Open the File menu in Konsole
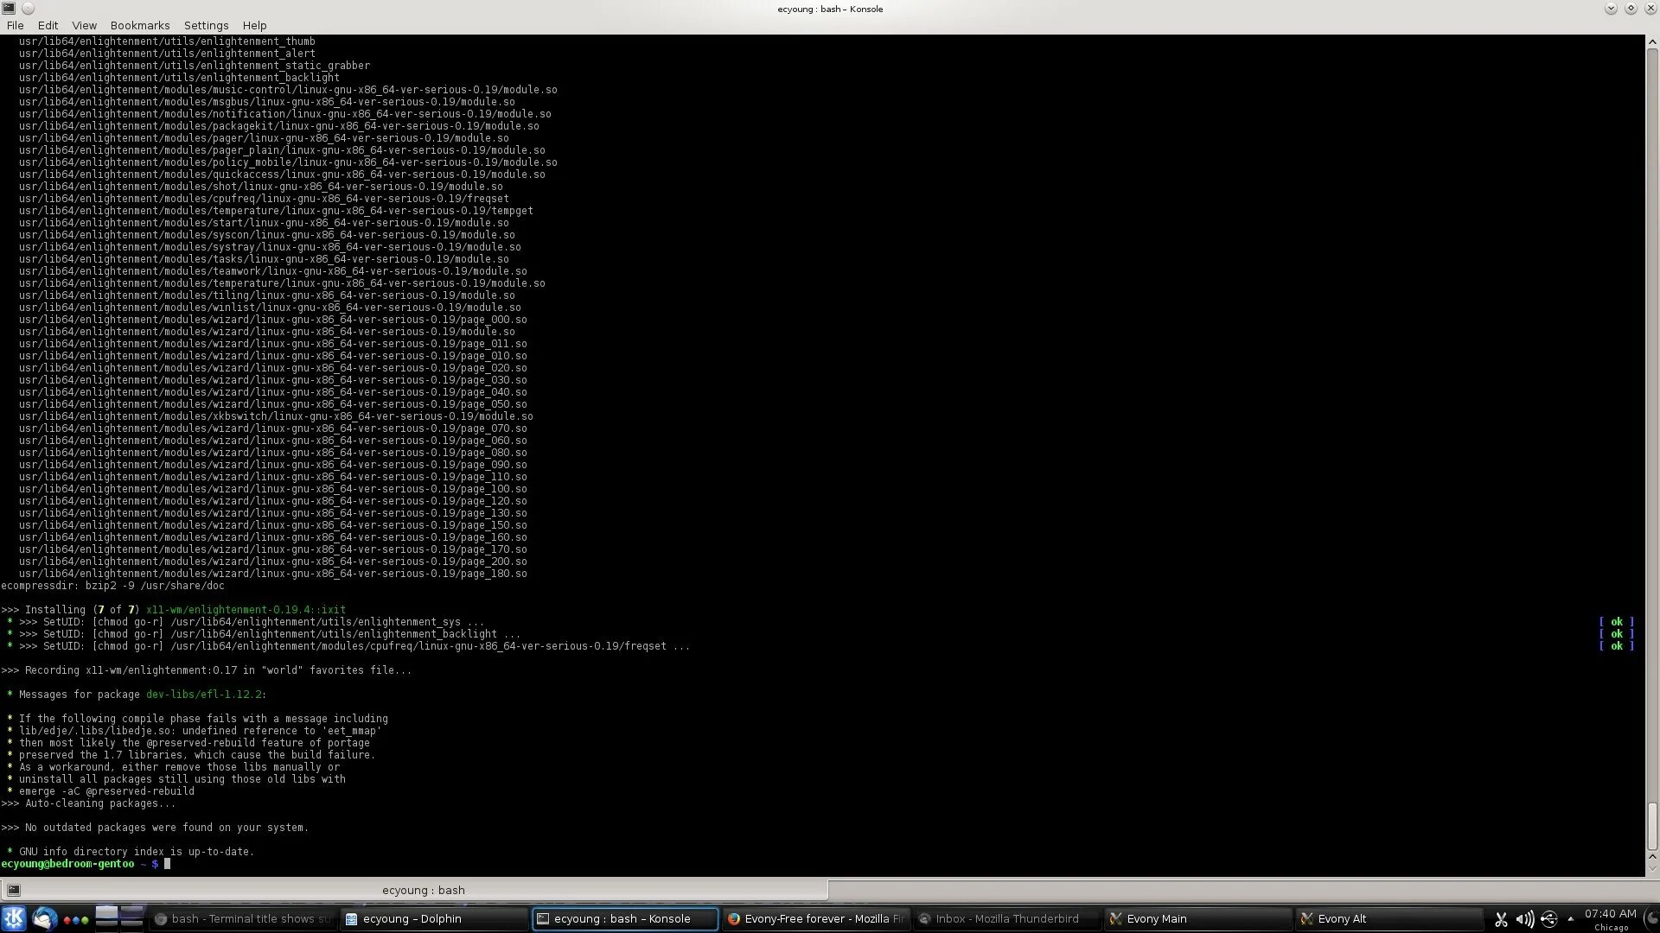 (x=16, y=25)
